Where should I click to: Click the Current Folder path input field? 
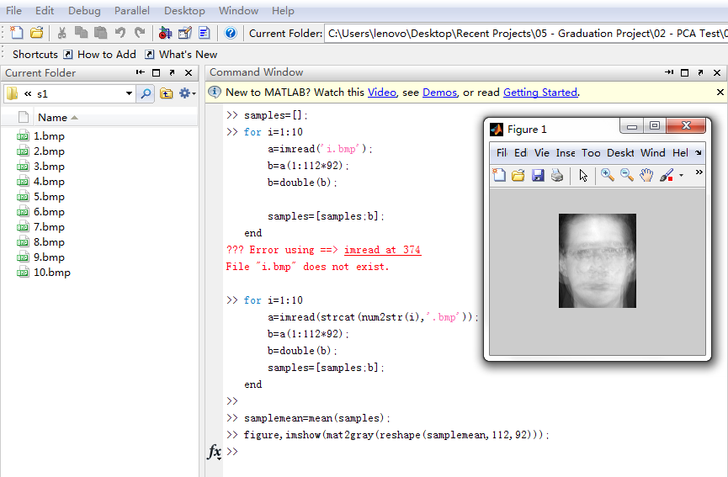[x=525, y=34]
